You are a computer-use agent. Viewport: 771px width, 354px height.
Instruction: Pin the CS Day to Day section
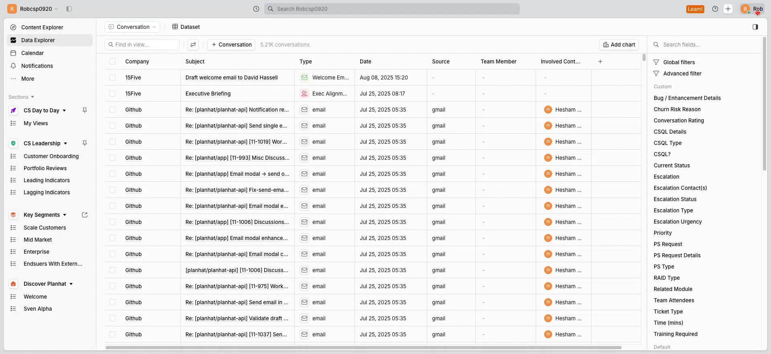point(85,110)
